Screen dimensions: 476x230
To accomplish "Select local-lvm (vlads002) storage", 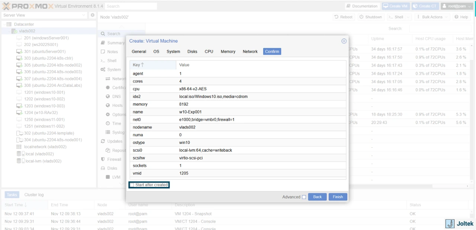I will pyautogui.click(x=43, y=161).
